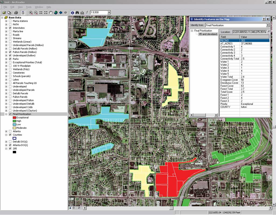
Task: Open the Edit menu
Action: pyautogui.click(x=12, y=7)
